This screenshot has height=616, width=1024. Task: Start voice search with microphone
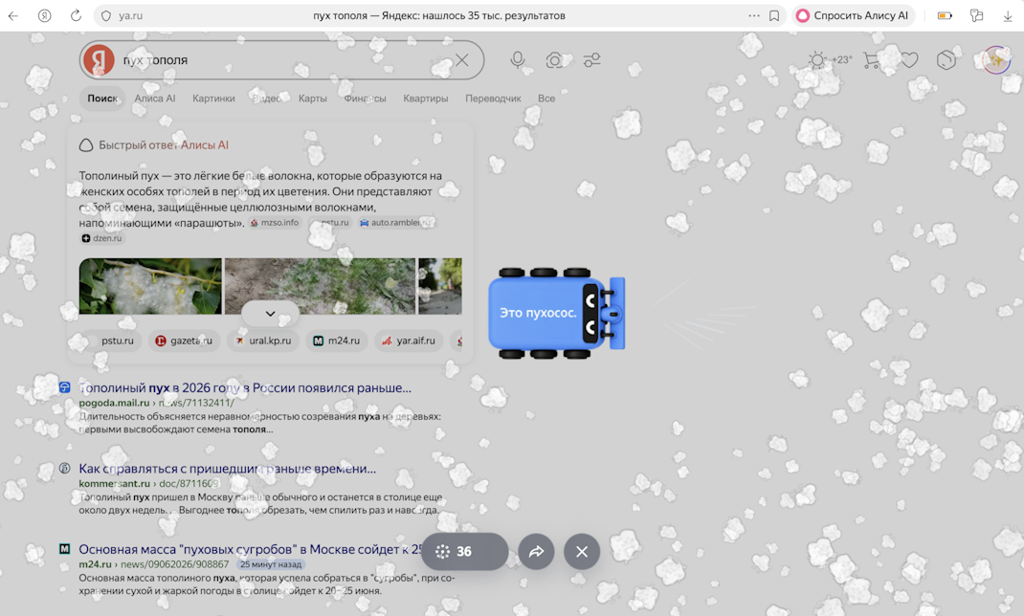tap(517, 60)
